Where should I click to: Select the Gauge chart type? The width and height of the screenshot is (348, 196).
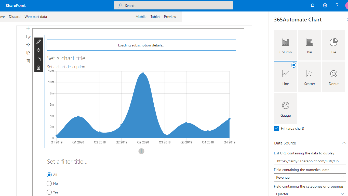pos(285,108)
